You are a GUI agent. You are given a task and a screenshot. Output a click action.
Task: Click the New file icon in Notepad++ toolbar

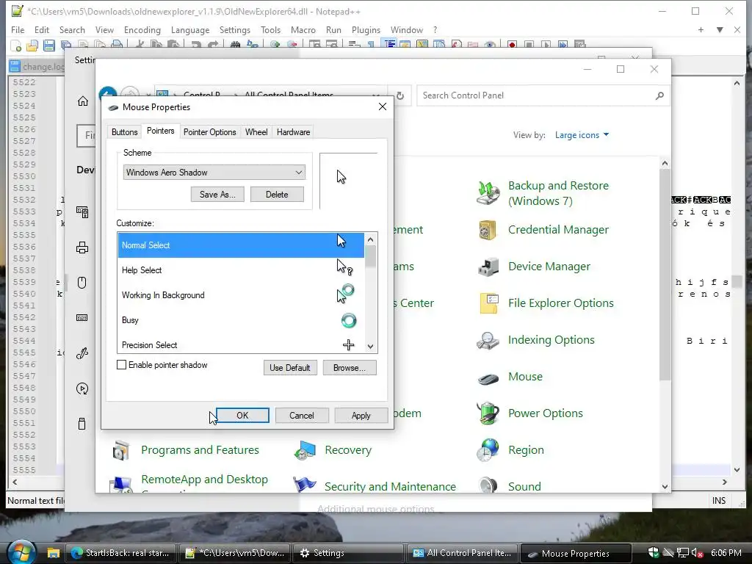coord(15,46)
